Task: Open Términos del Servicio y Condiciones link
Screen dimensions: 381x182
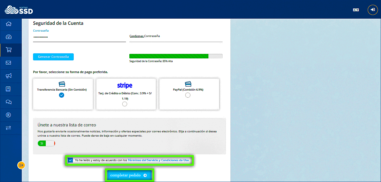Action: coord(158,160)
